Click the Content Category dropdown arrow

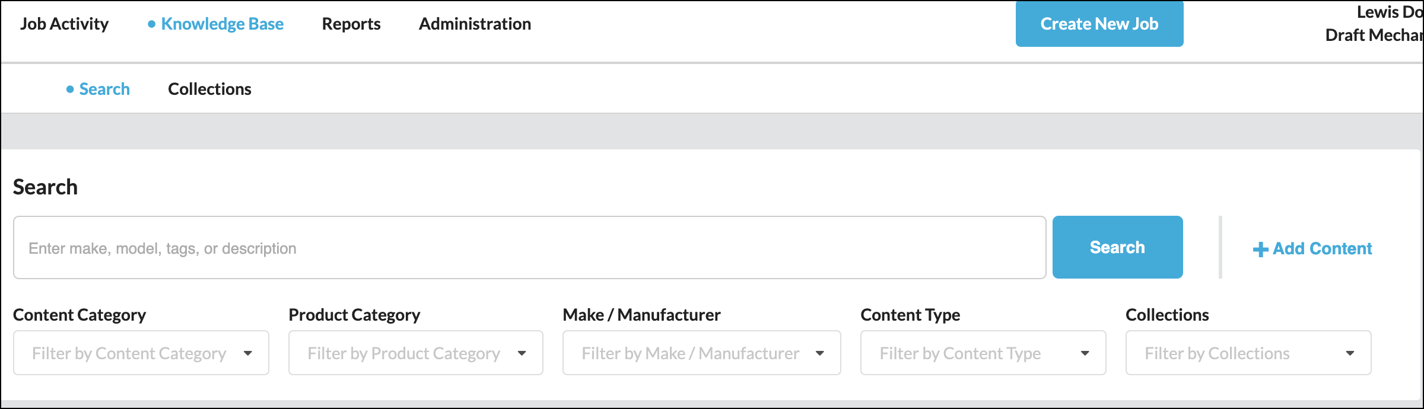coord(248,353)
